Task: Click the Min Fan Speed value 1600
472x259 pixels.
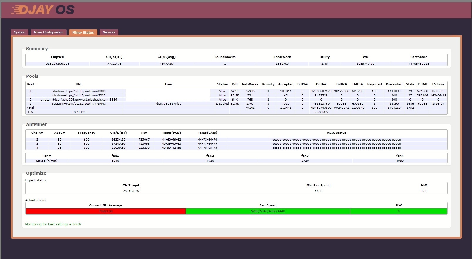Action: point(318,191)
